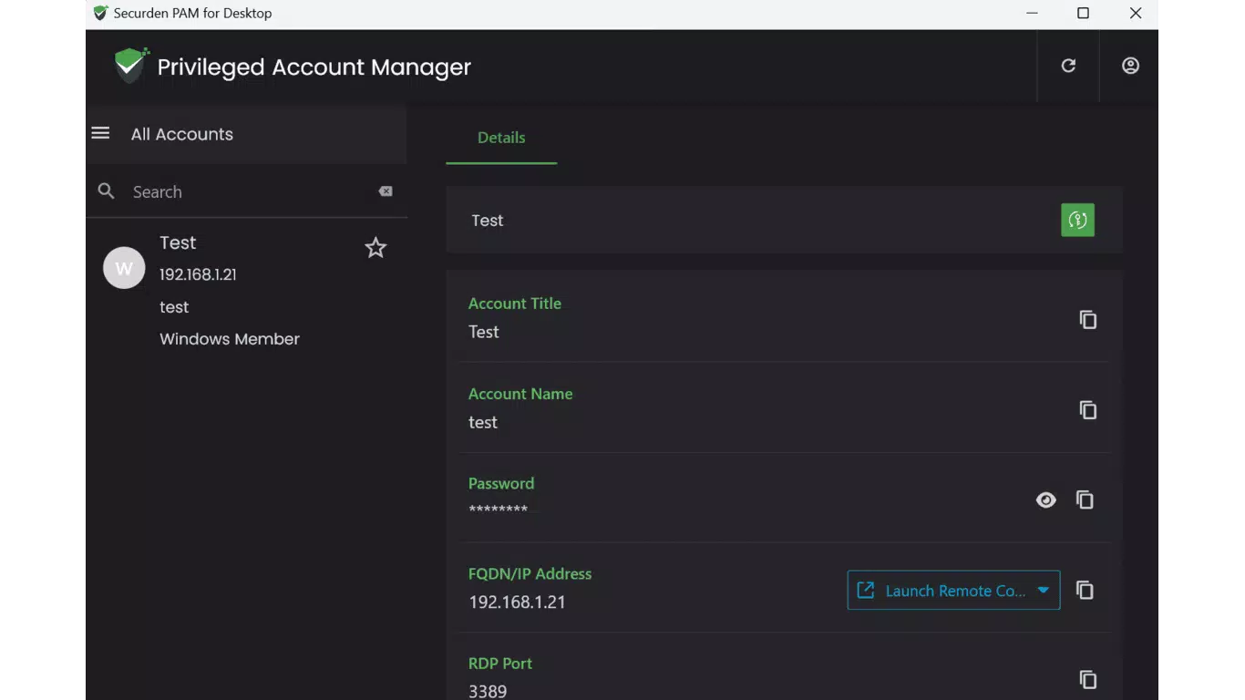Click the Account Name value test
The height and width of the screenshot is (700, 1245).
(x=483, y=422)
